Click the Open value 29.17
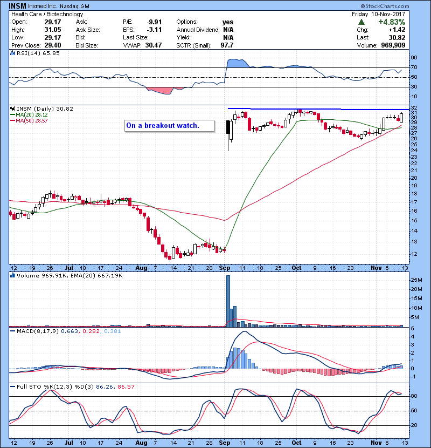Viewport: 431px width, 448px height. [x=53, y=22]
